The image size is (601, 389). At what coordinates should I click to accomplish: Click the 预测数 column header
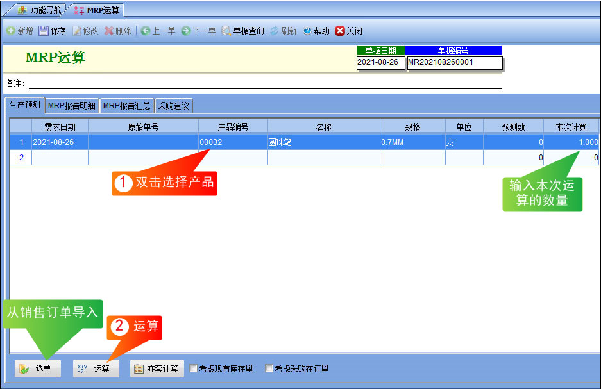click(x=513, y=127)
